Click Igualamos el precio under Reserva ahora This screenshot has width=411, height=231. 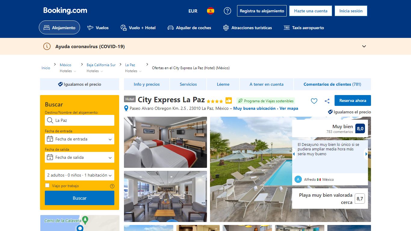[349, 112]
